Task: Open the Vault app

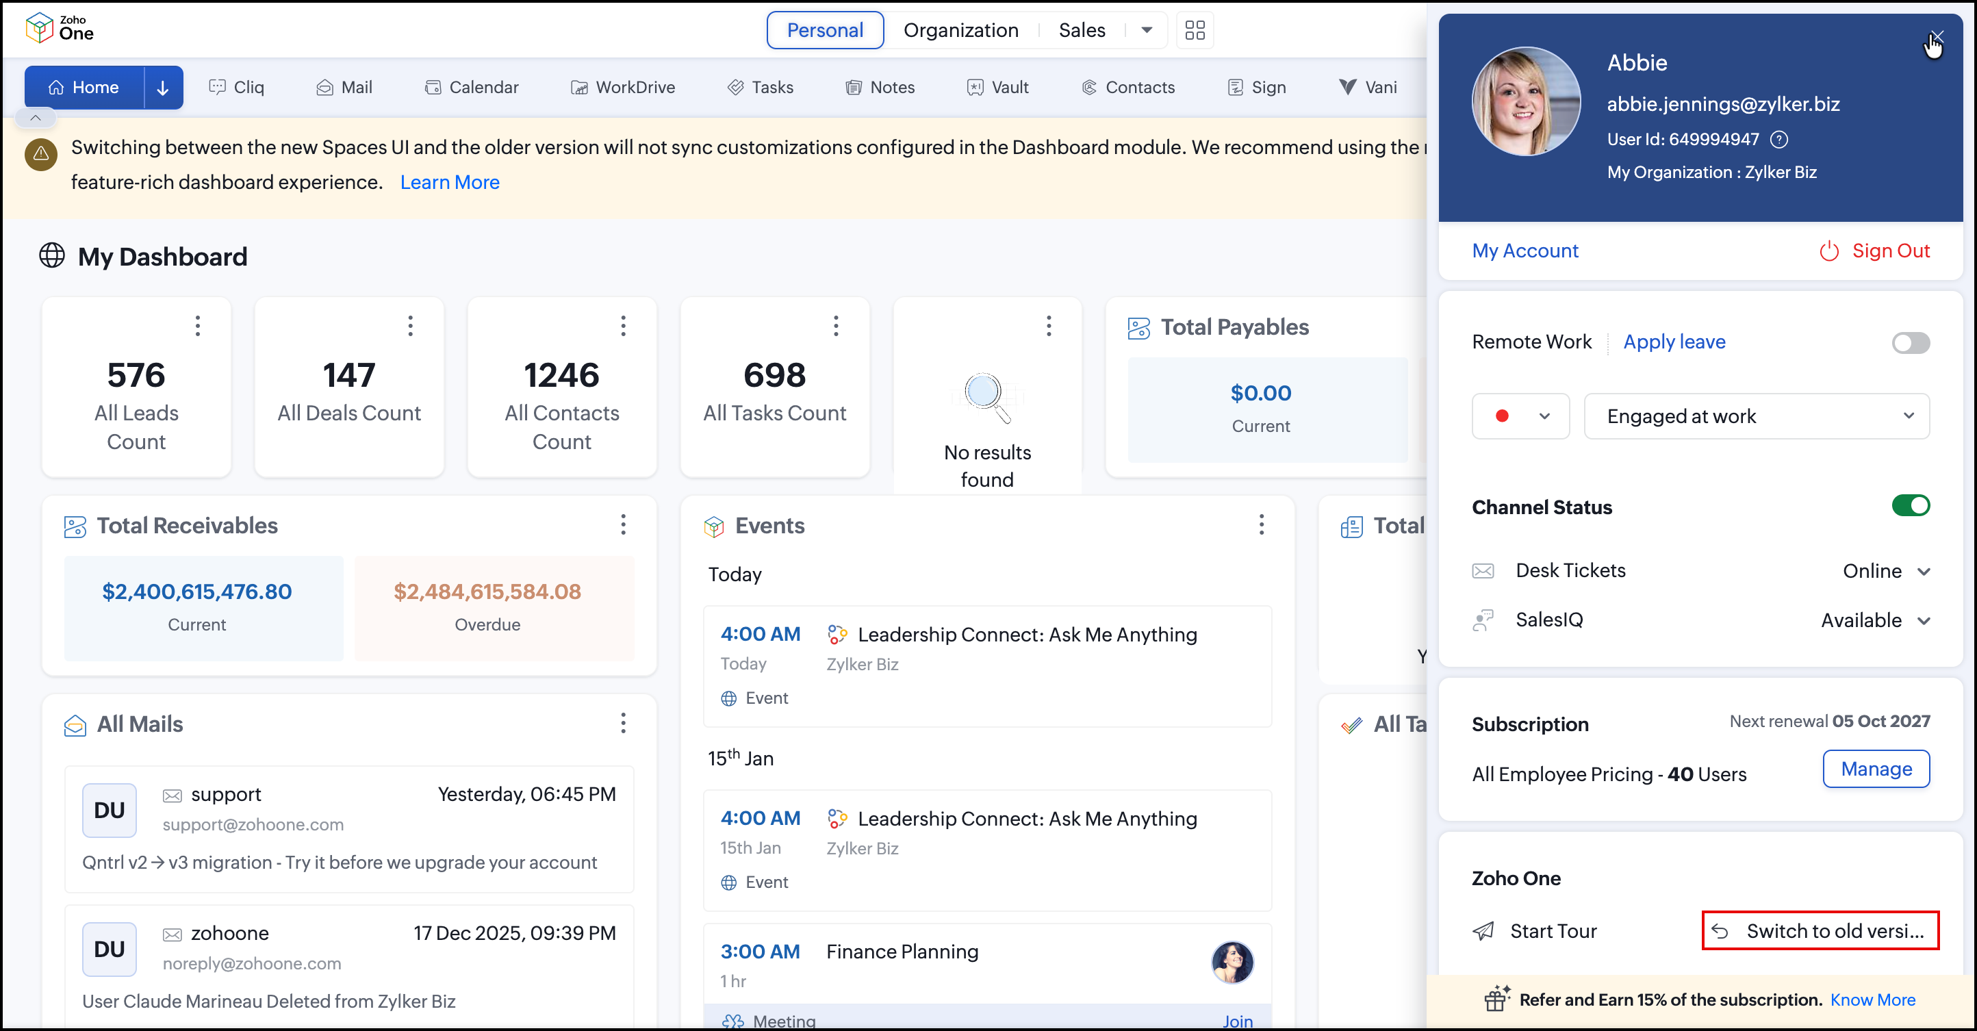Action: 997,88
